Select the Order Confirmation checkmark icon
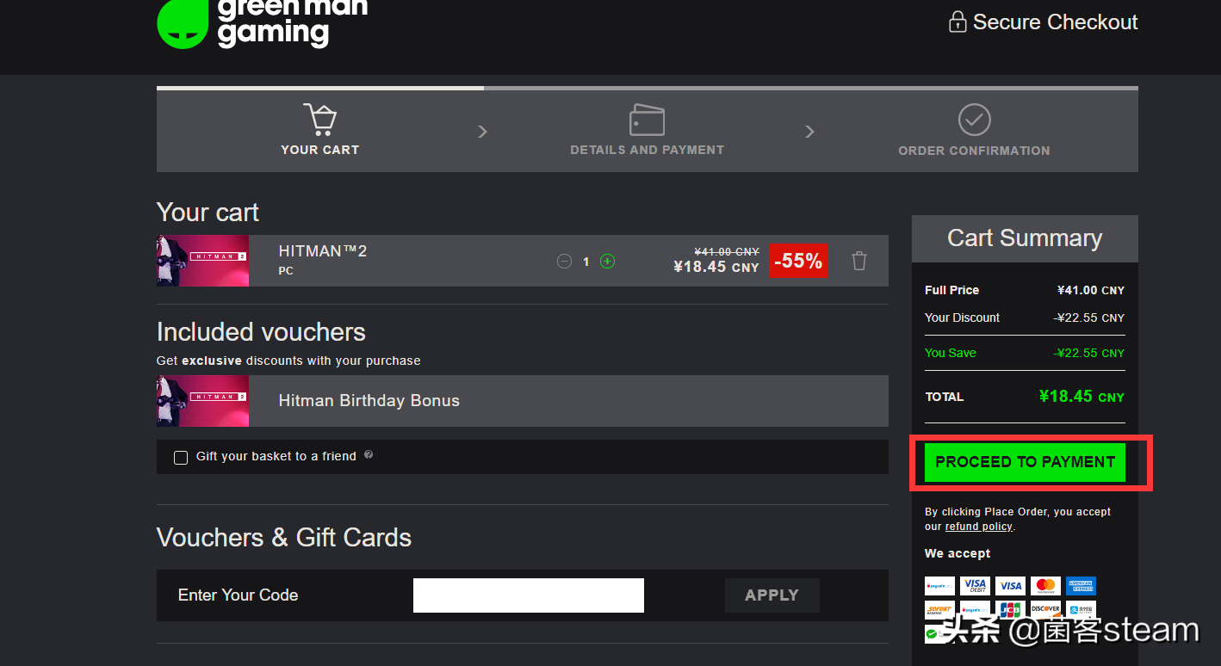 tap(974, 120)
